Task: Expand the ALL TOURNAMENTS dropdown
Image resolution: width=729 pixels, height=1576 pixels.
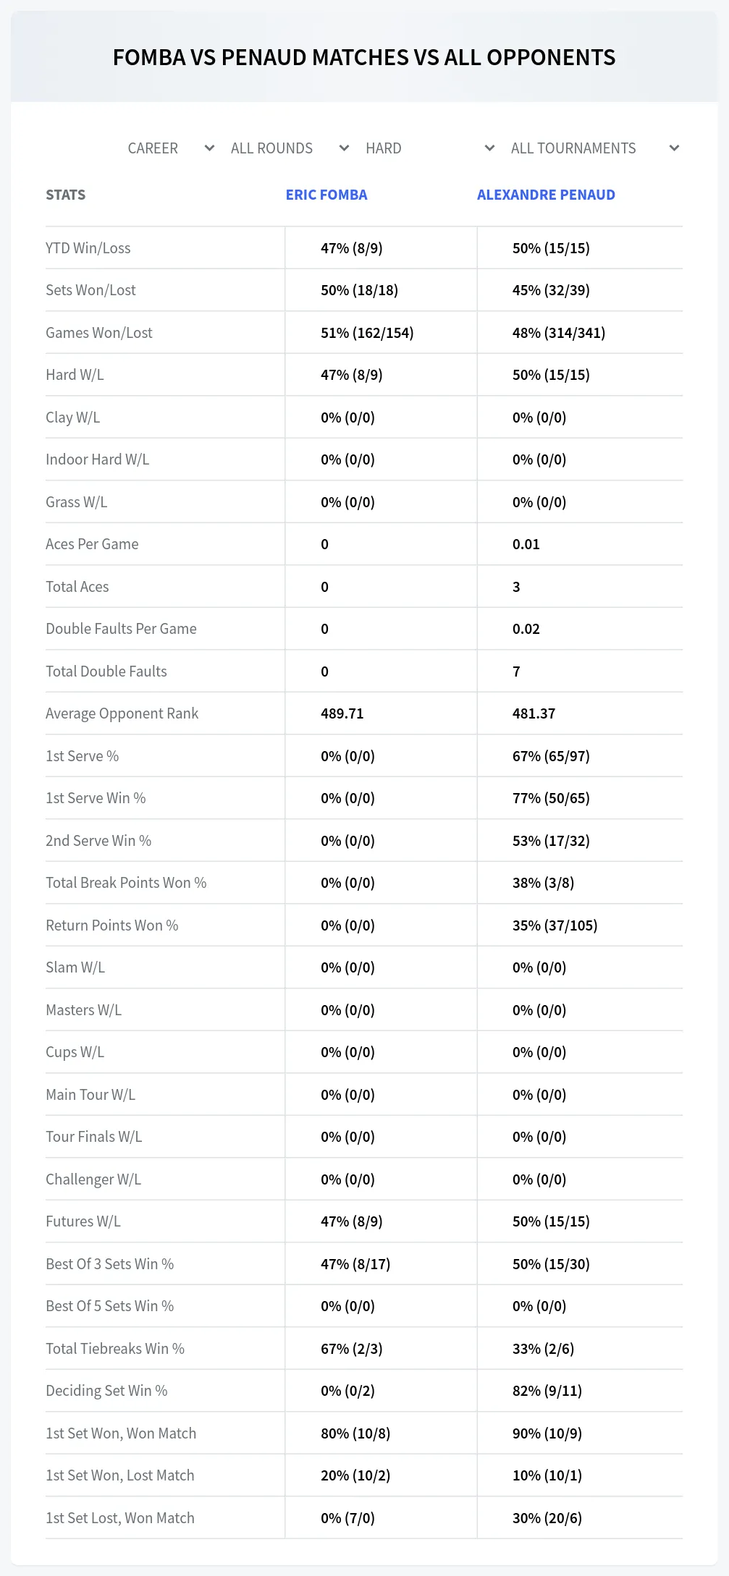Action: [595, 148]
